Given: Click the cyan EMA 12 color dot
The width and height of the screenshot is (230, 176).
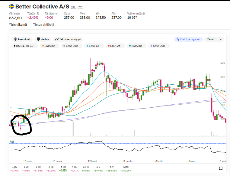Looking at the screenshot, I should tap(87, 46).
